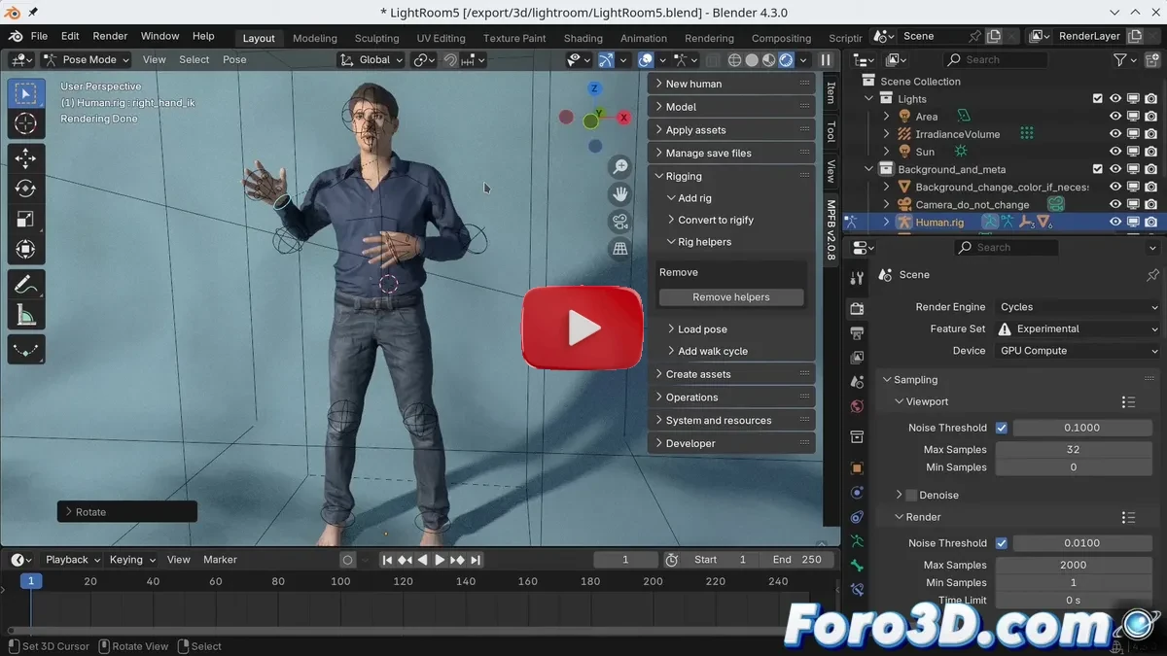Open the Tool properties tab
The width and height of the screenshot is (1167, 656).
click(x=856, y=279)
